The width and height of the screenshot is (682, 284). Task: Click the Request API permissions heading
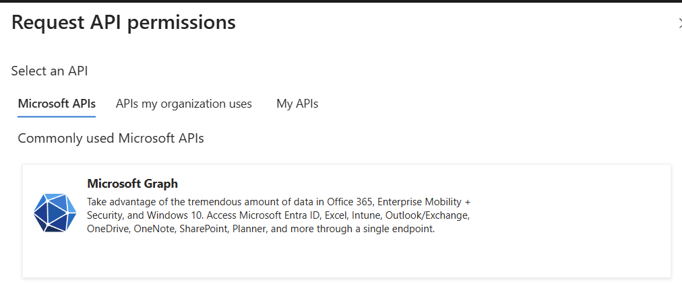[123, 23]
